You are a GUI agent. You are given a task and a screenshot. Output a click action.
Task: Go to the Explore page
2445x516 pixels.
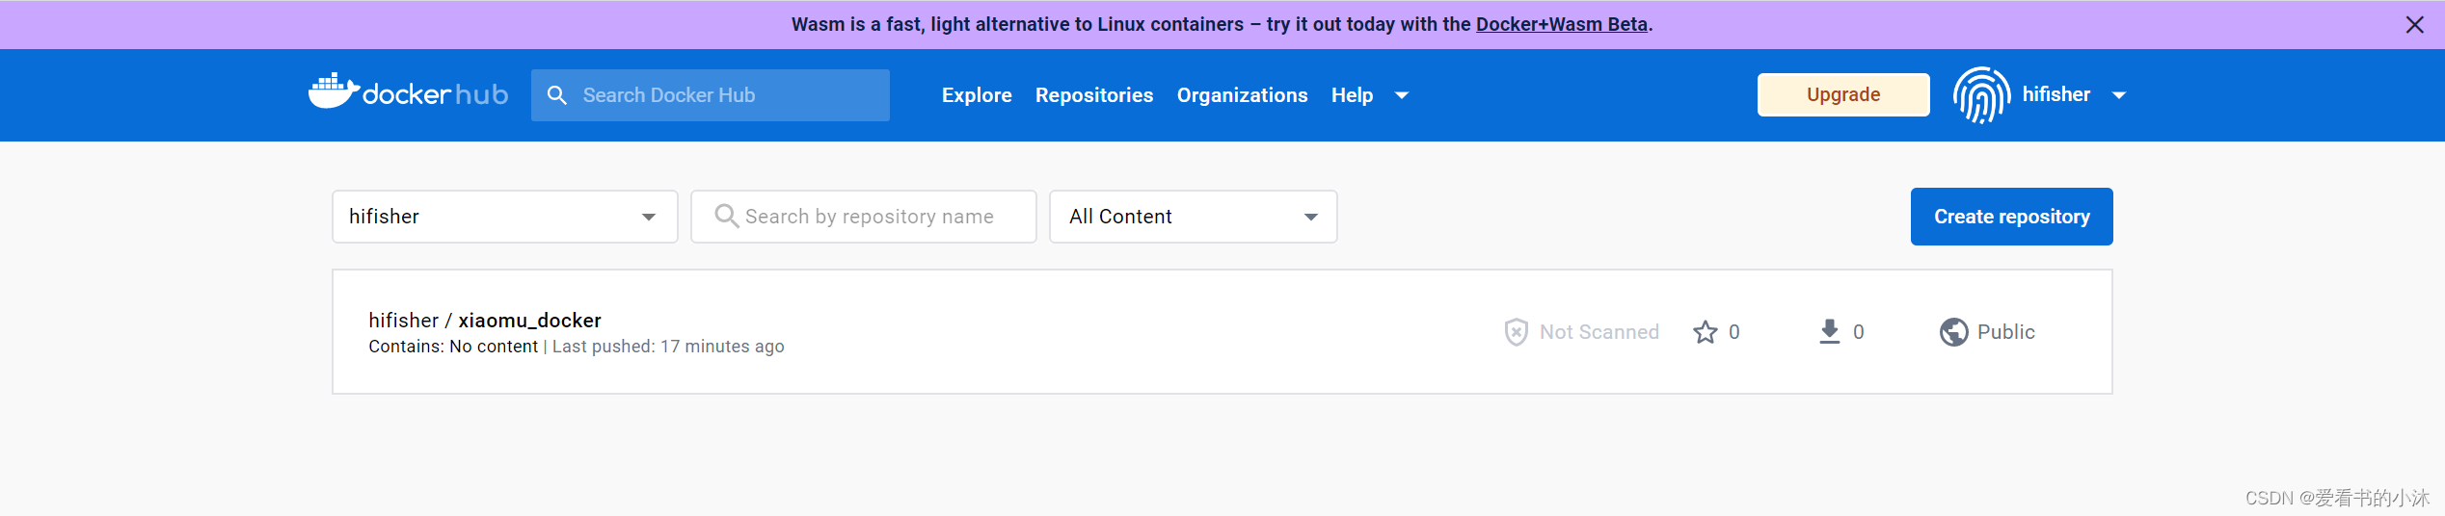click(977, 95)
